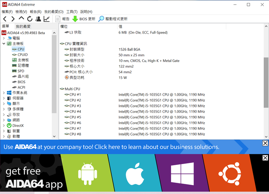This screenshot has height=194, width=269.
Task: Go forward with the right arrow toolbar icon
Action: point(13,19)
